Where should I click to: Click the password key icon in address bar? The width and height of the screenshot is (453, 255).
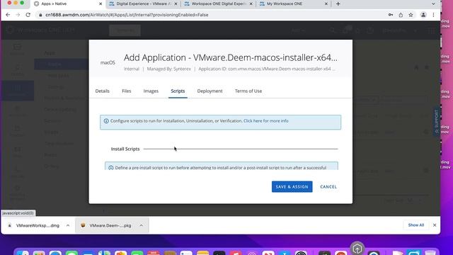(x=391, y=15)
